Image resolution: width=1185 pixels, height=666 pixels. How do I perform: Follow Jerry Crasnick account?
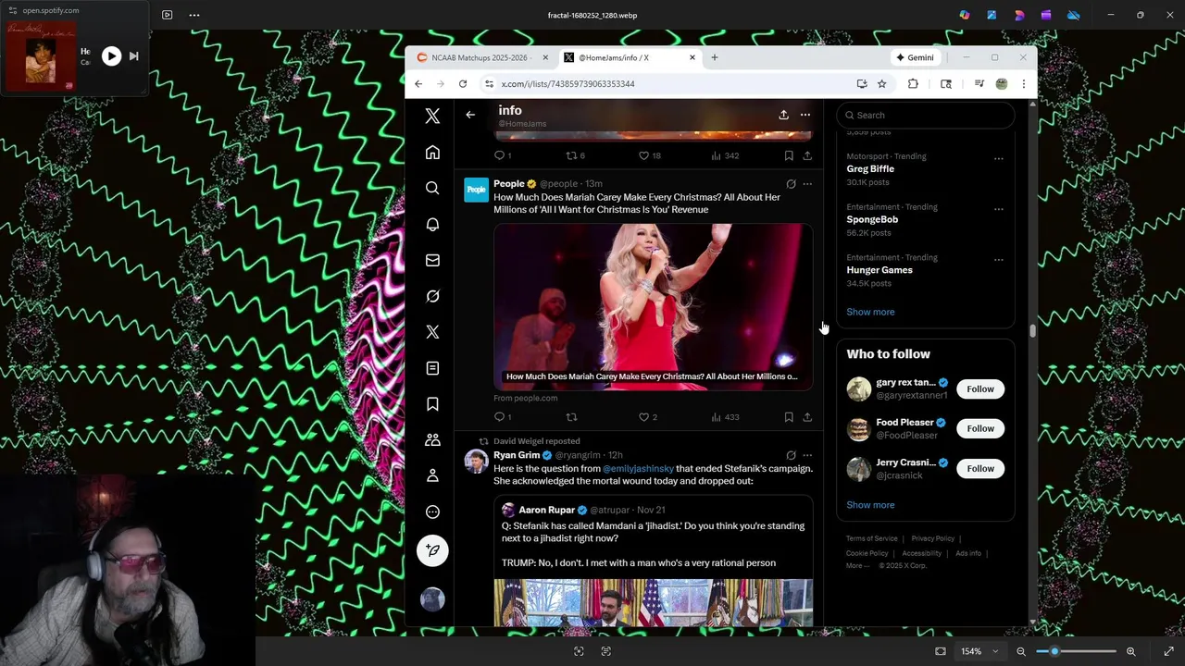click(980, 468)
